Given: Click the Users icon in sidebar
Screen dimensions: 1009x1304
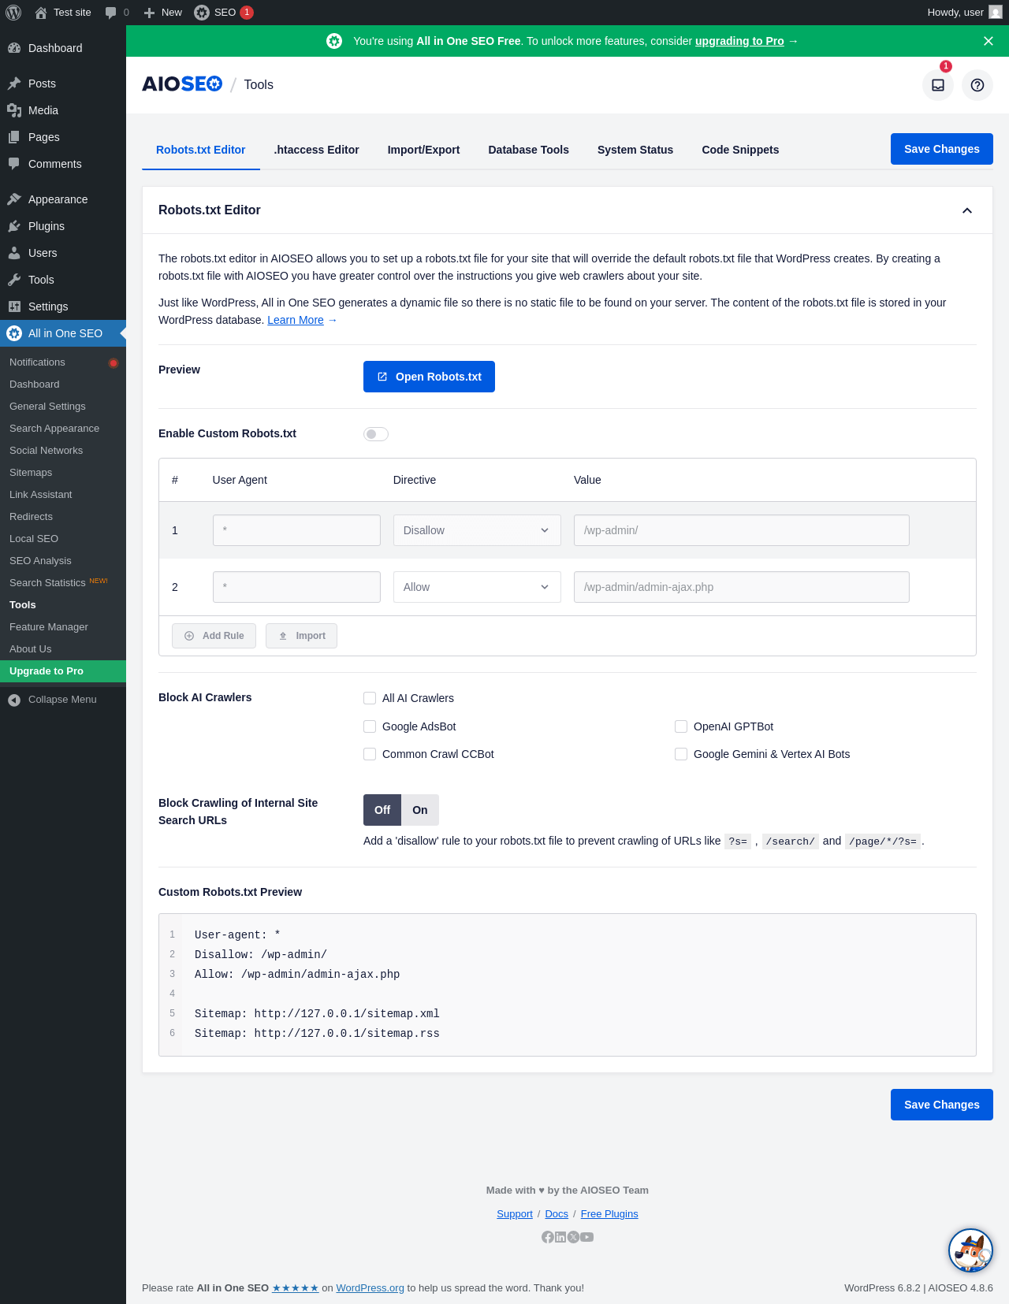Looking at the screenshot, I should [14, 253].
